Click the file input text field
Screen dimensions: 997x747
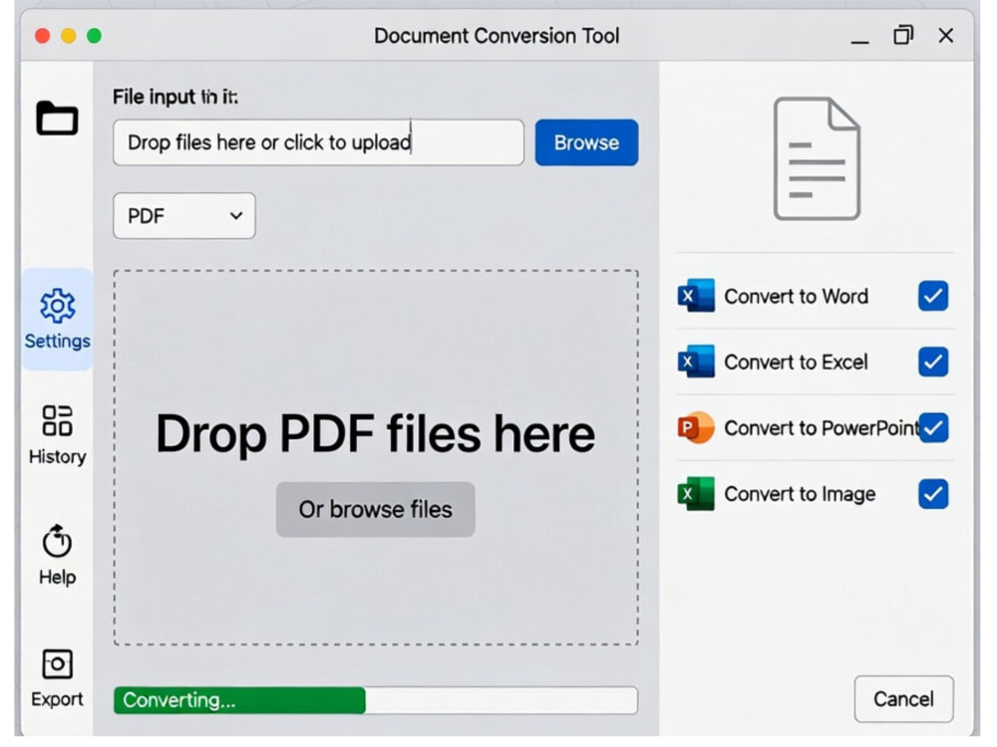tap(319, 142)
